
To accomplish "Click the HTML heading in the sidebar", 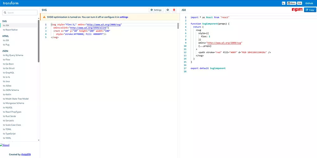I will (5, 36).
